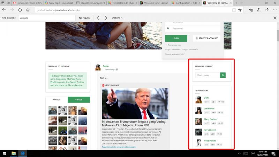Click the REGISTER ACCOUNT button
The image size is (279, 157).
click(206, 38)
